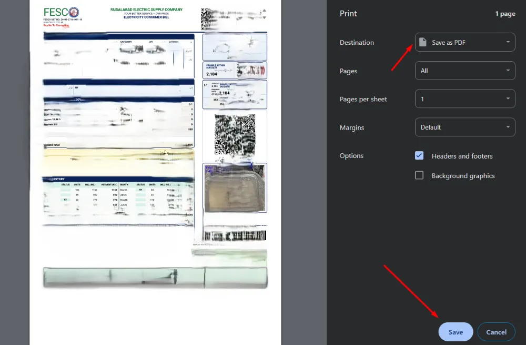Click the "Print" heading text
This screenshot has width=526, height=345.
pyautogui.click(x=348, y=14)
